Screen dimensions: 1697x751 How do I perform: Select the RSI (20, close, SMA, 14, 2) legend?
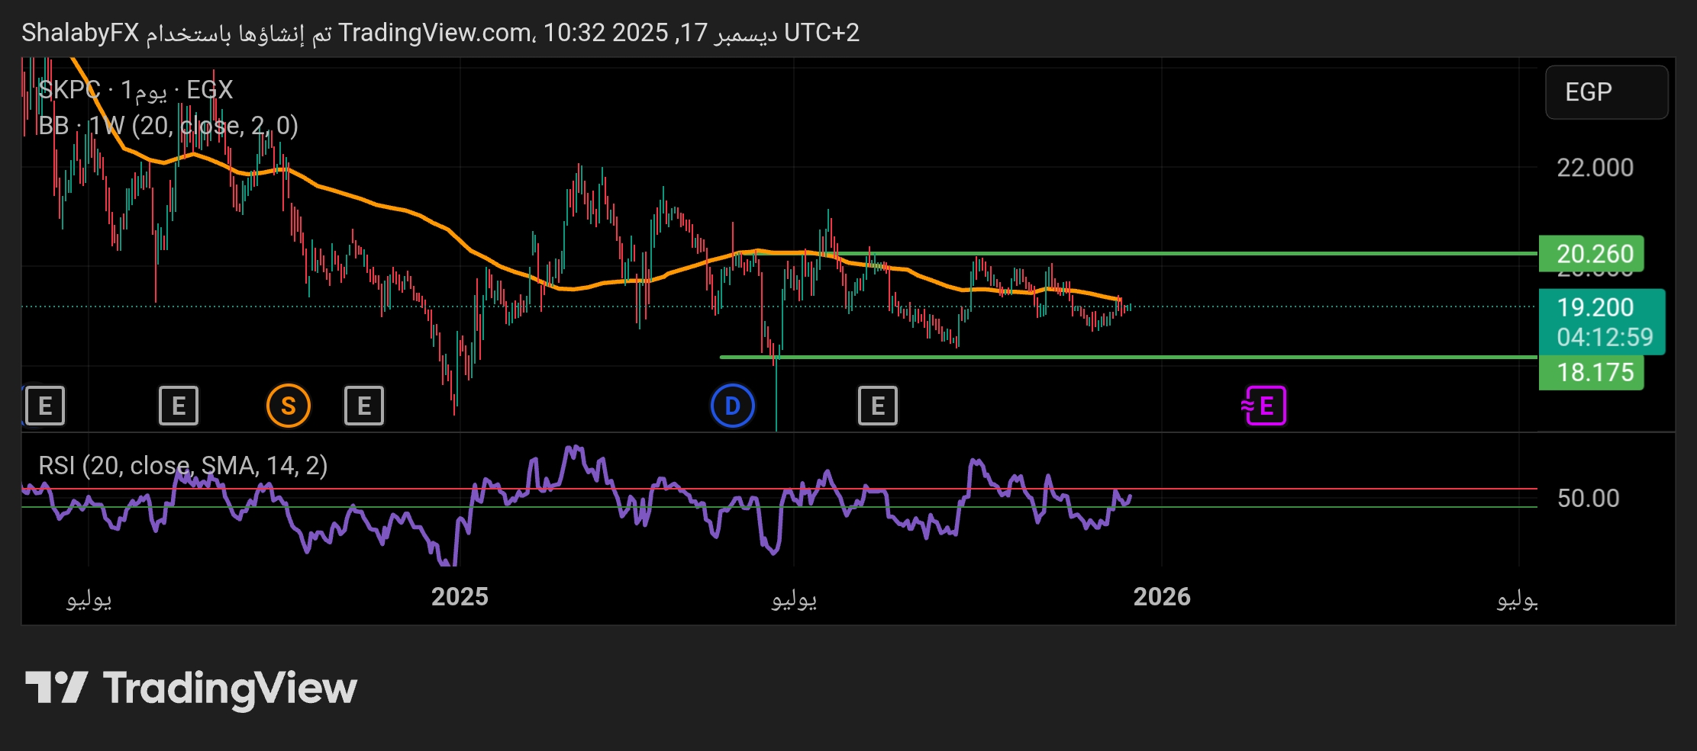183,465
